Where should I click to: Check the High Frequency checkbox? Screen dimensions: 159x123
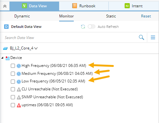pos(13,66)
